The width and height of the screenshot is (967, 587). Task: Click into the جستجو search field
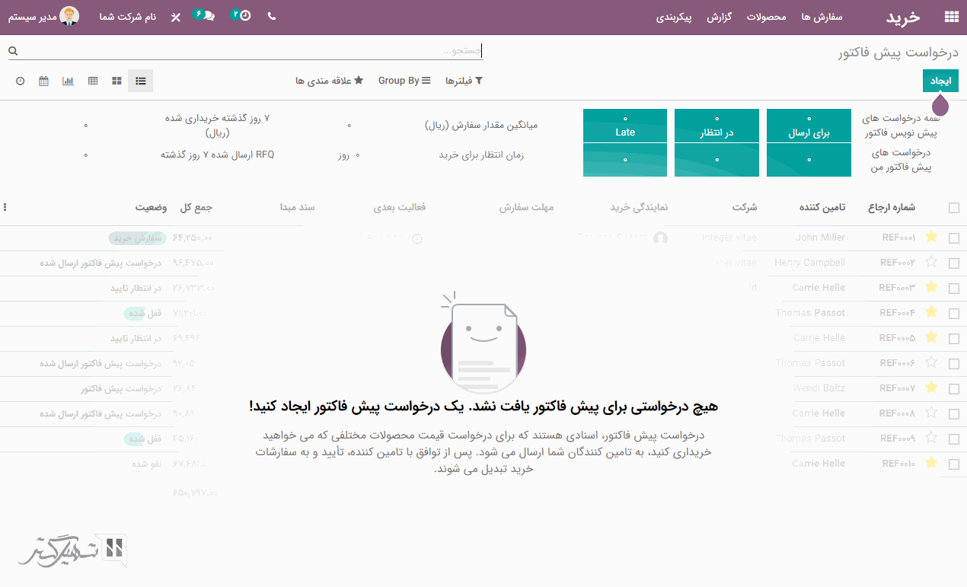251,51
